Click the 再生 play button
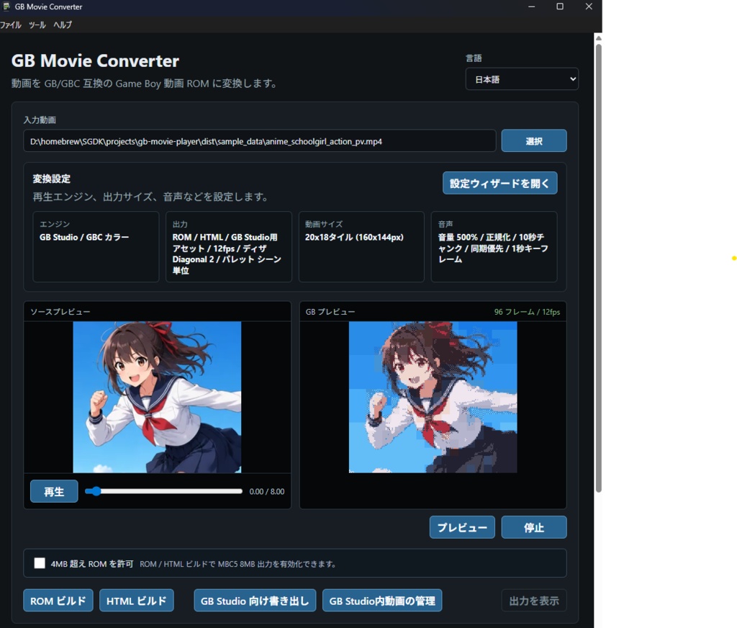 pyautogui.click(x=54, y=492)
